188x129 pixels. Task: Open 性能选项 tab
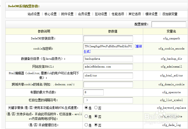pyautogui.click(x=118, y=14)
